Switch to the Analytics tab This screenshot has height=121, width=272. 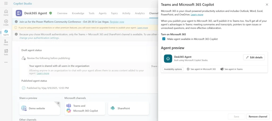click(x=140, y=13)
